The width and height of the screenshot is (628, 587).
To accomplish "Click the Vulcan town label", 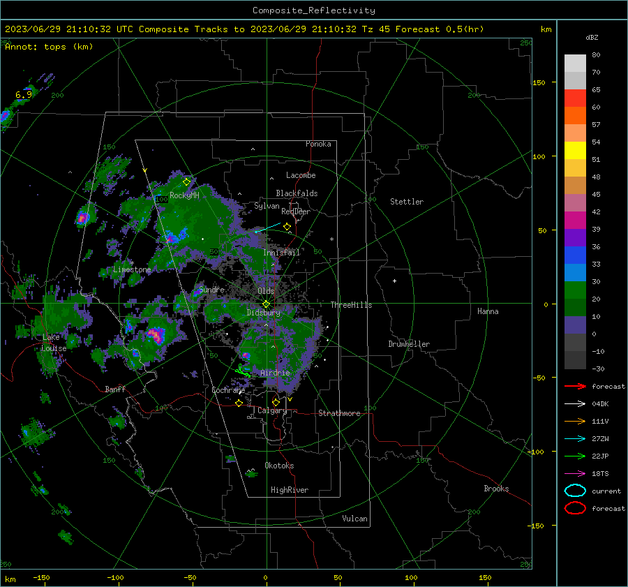I will [354, 519].
